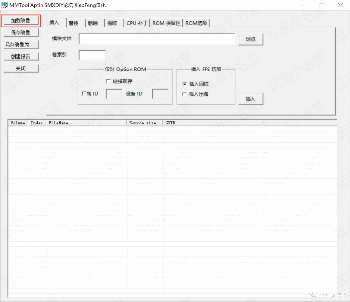Minimize the MMTool window
The width and height of the screenshot is (350, 302).
coord(303,5)
